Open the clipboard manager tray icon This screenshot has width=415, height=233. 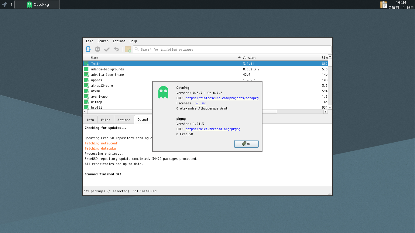384,5
